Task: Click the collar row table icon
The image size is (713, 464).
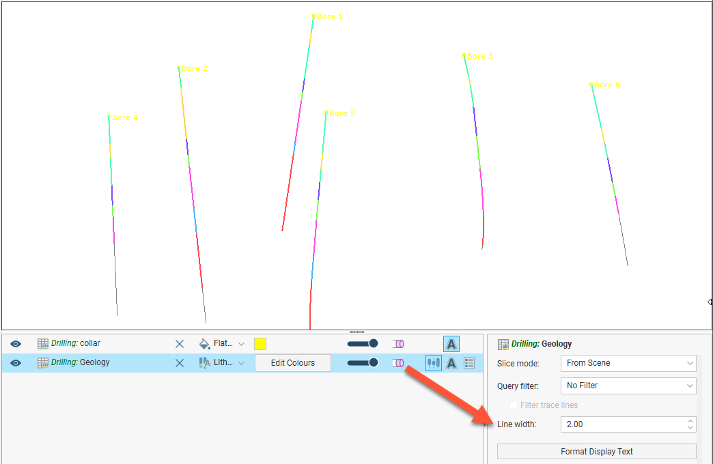Action: (x=43, y=344)
